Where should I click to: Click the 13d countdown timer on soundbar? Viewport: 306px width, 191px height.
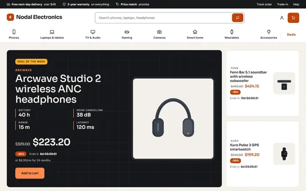tap(250, 98)
